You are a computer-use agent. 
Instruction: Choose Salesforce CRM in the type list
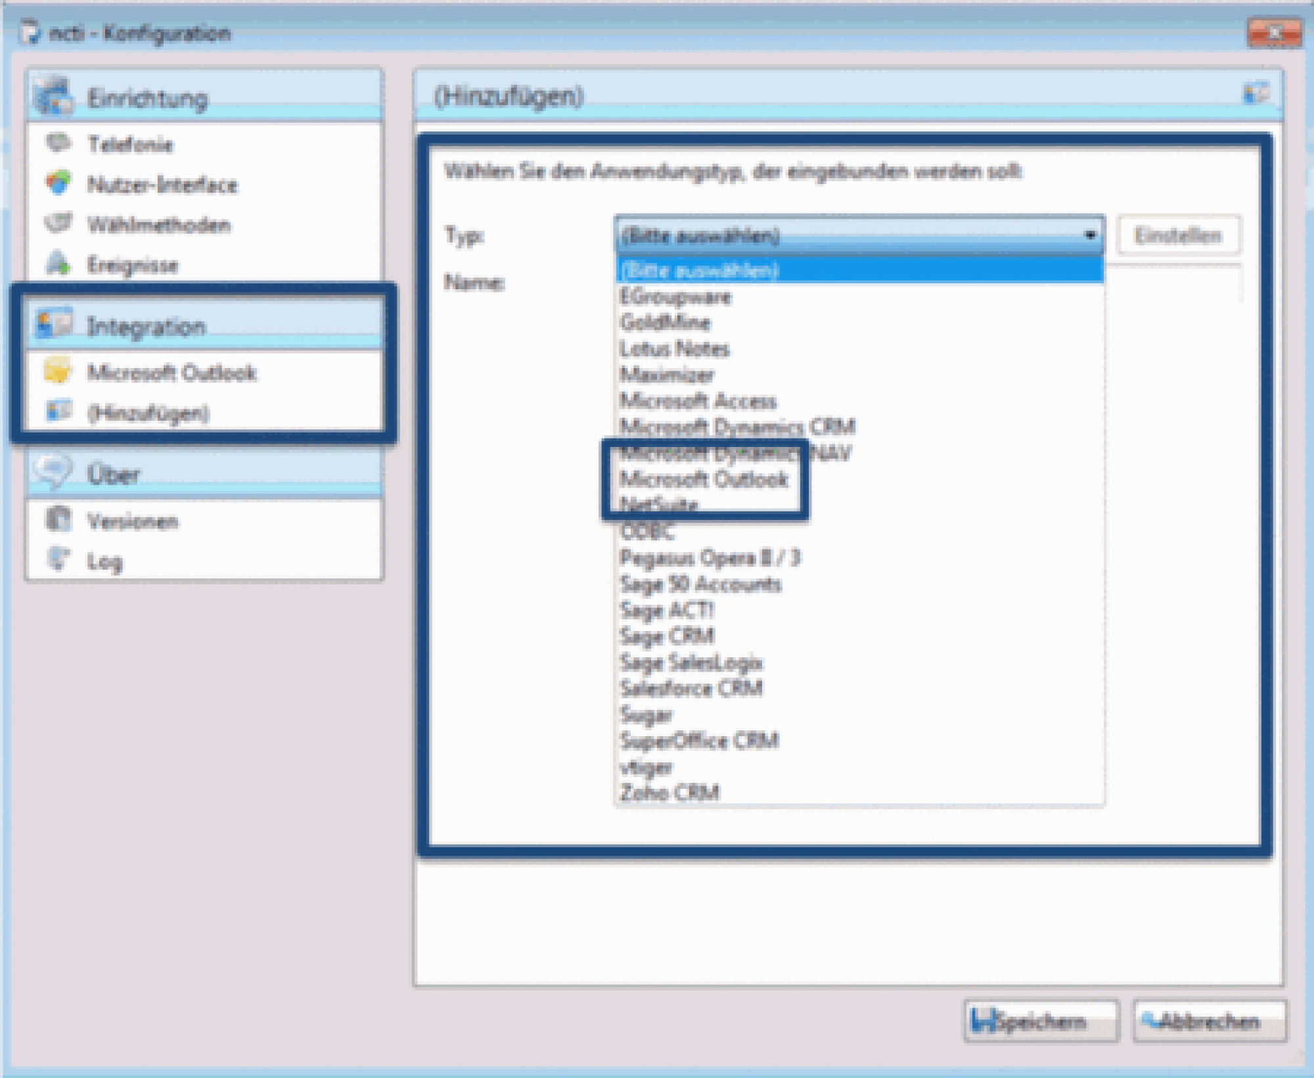pyautogui.click(x=691, y=688)
